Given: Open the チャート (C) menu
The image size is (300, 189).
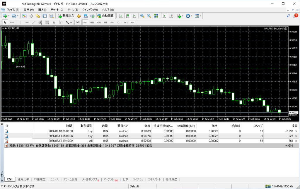Looking at the screenshot, I should (57, 10).
